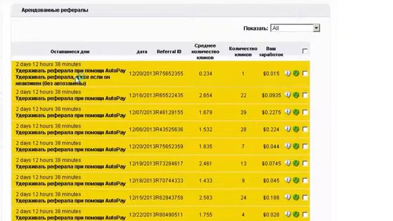Open AutoPay link for referral R70744333
The height and width of the screenshot is (221, 393).
[71, 184]
